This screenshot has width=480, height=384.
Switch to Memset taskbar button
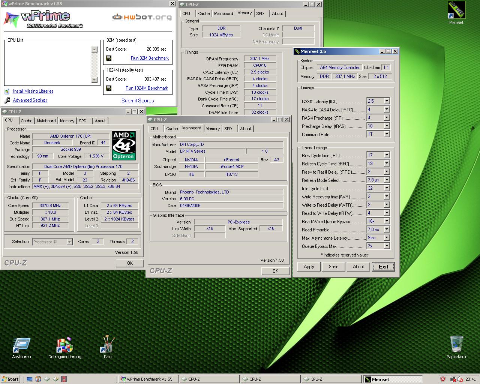coord(393,379)
